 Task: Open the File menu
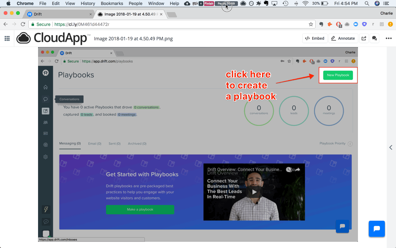[x=43, y=3]
